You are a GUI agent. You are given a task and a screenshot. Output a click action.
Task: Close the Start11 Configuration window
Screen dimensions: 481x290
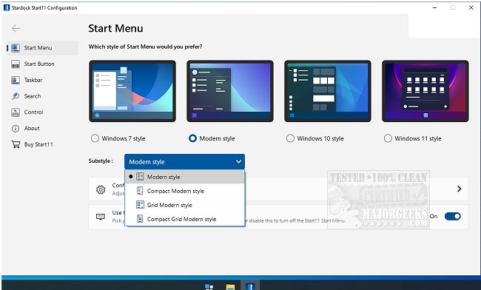tap(471, 7)
